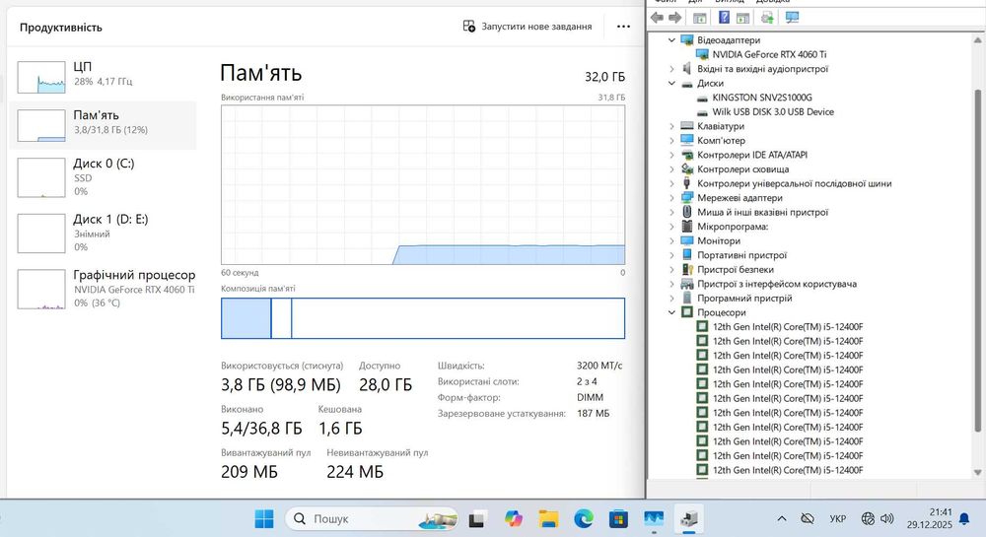Click Device Manager scrollbar down arrow
Screen dimensions: 986x537
978,472
